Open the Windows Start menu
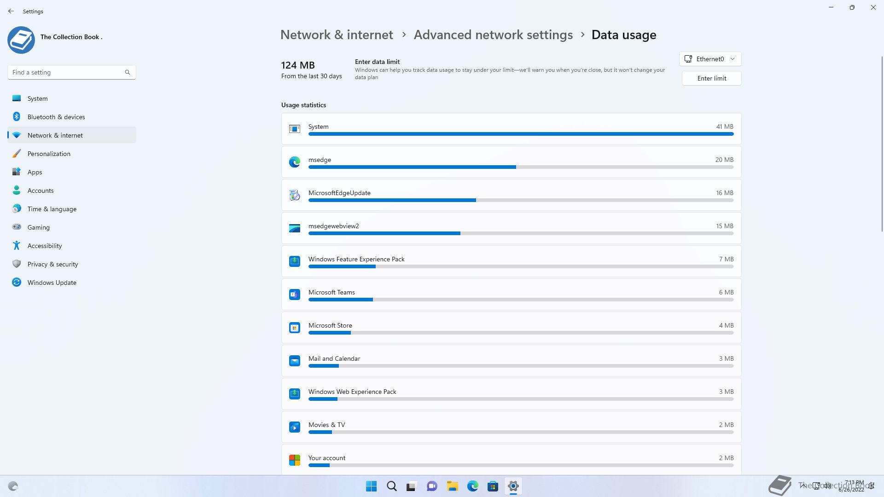This screenshot has width=884, height=497. point(371,486)
